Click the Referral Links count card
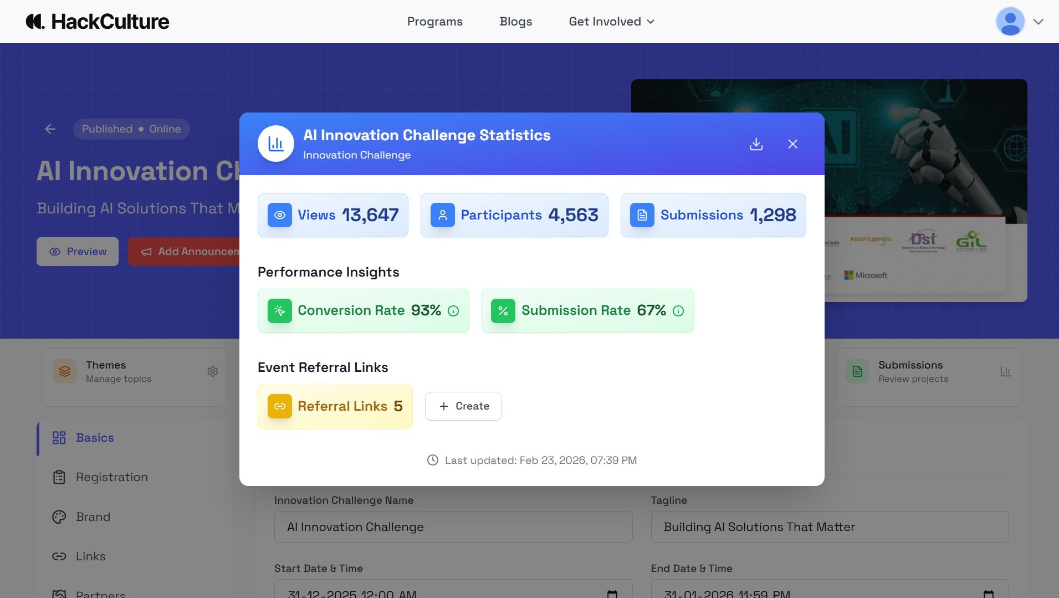 coord(335,406)
